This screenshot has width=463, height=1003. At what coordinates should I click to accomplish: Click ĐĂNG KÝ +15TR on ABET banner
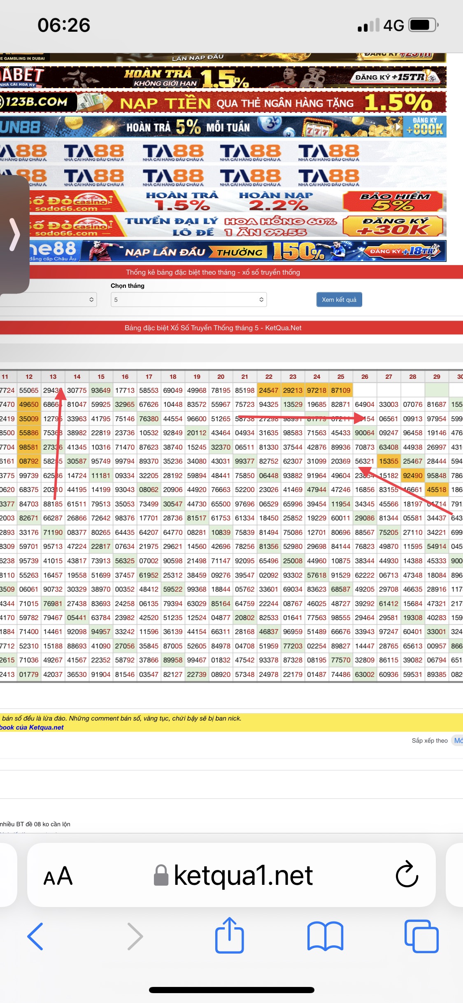pyautogui.click(x=395, y=77)
